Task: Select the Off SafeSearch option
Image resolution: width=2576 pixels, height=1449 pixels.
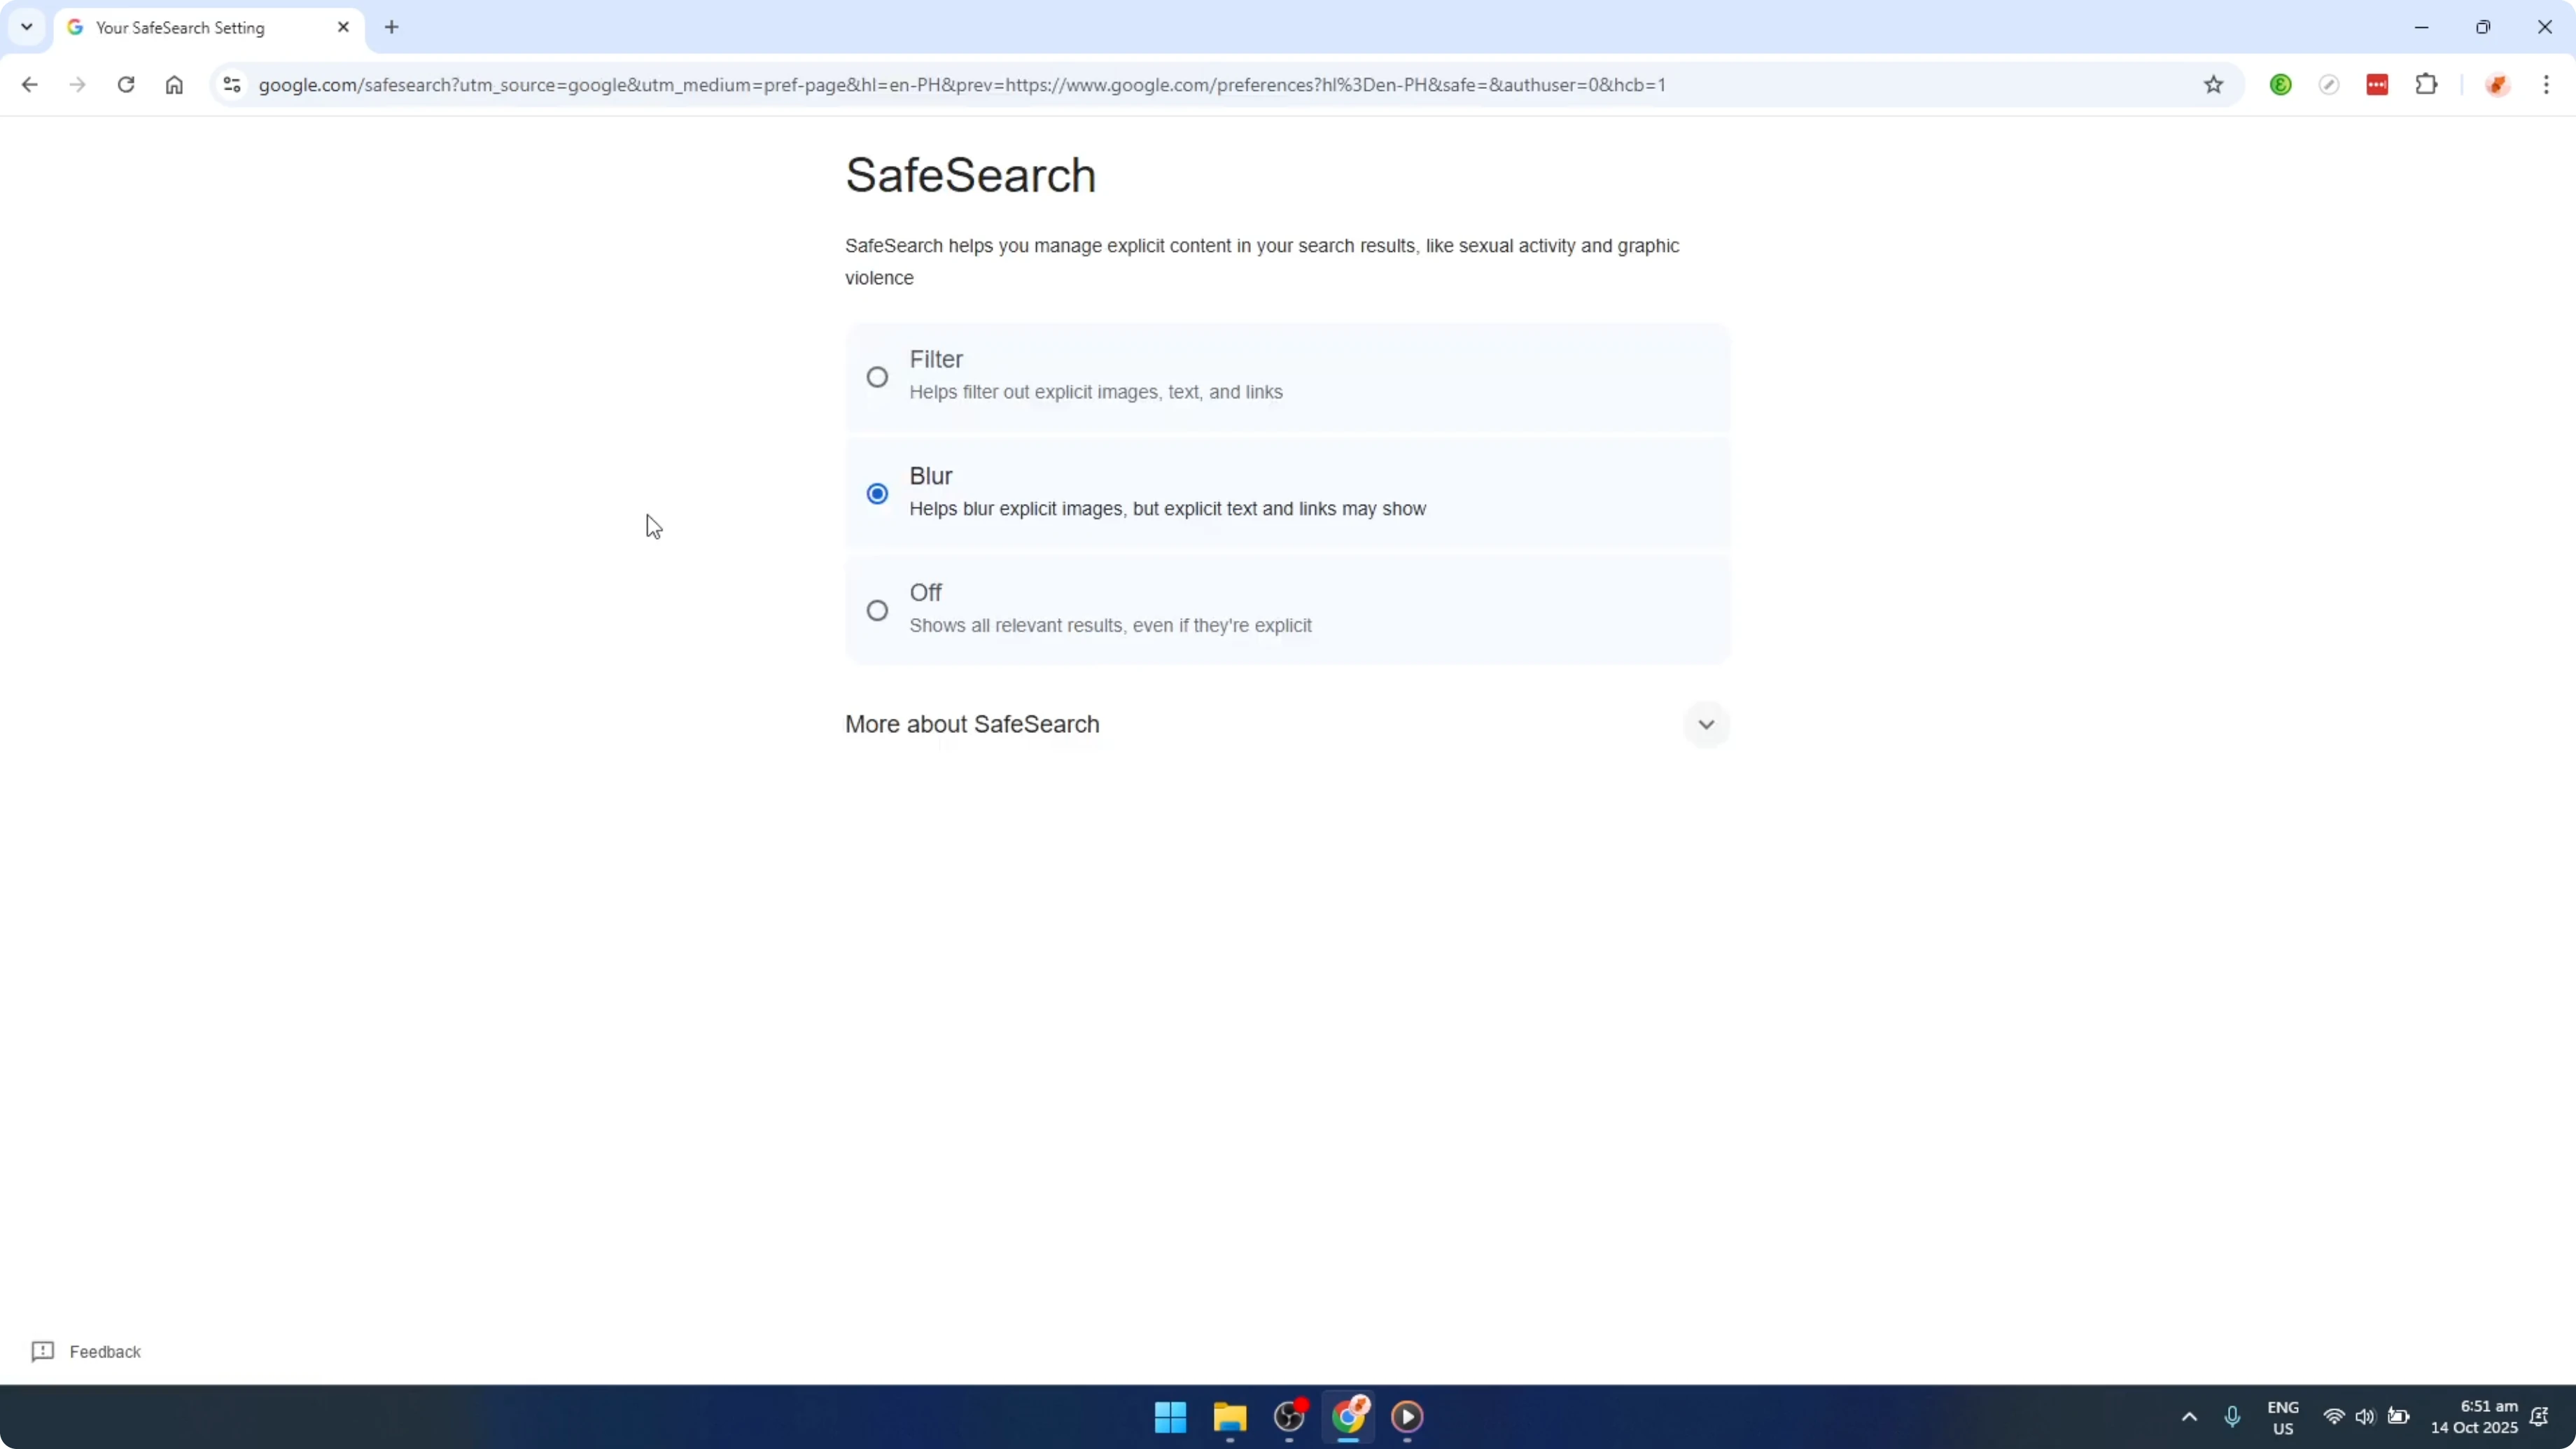Action: point(877,609)
